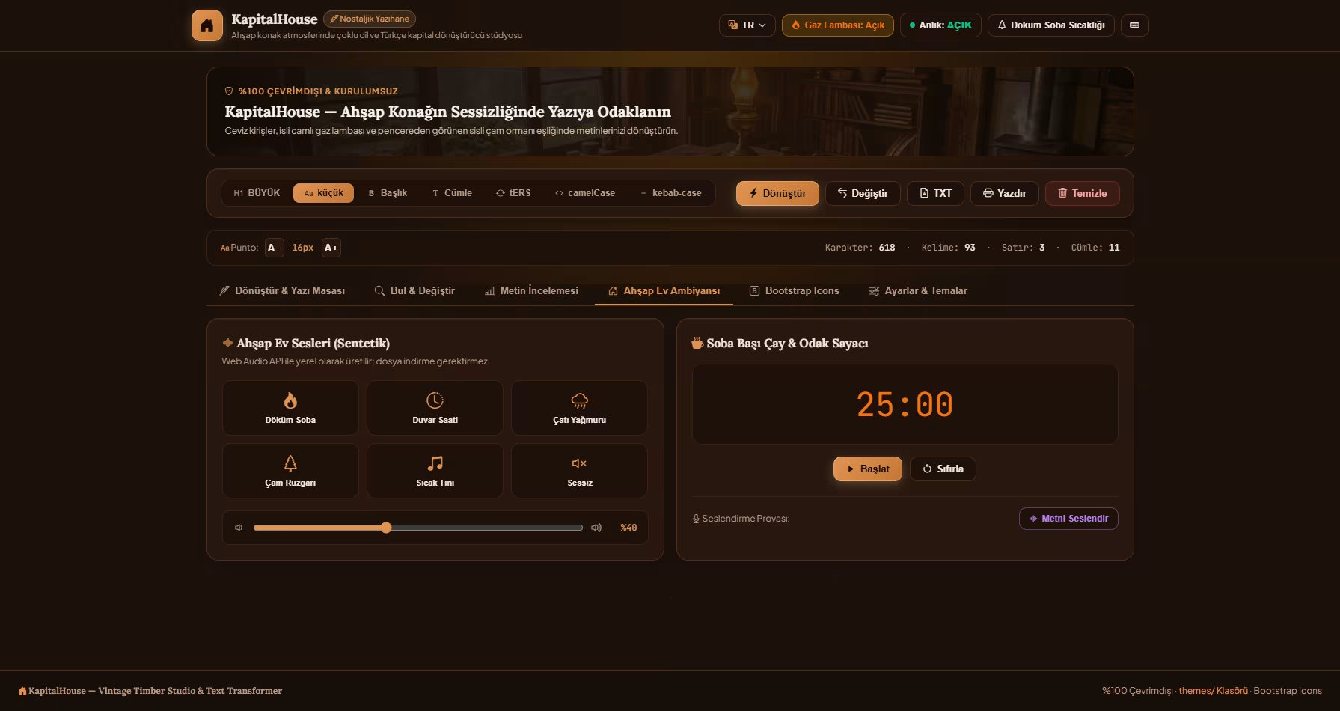The height and width of the screenshot is (711, 1340).
Task: Play the Döküm Soba flame sound
Action: pyautogui.click(x=290, y=408)
